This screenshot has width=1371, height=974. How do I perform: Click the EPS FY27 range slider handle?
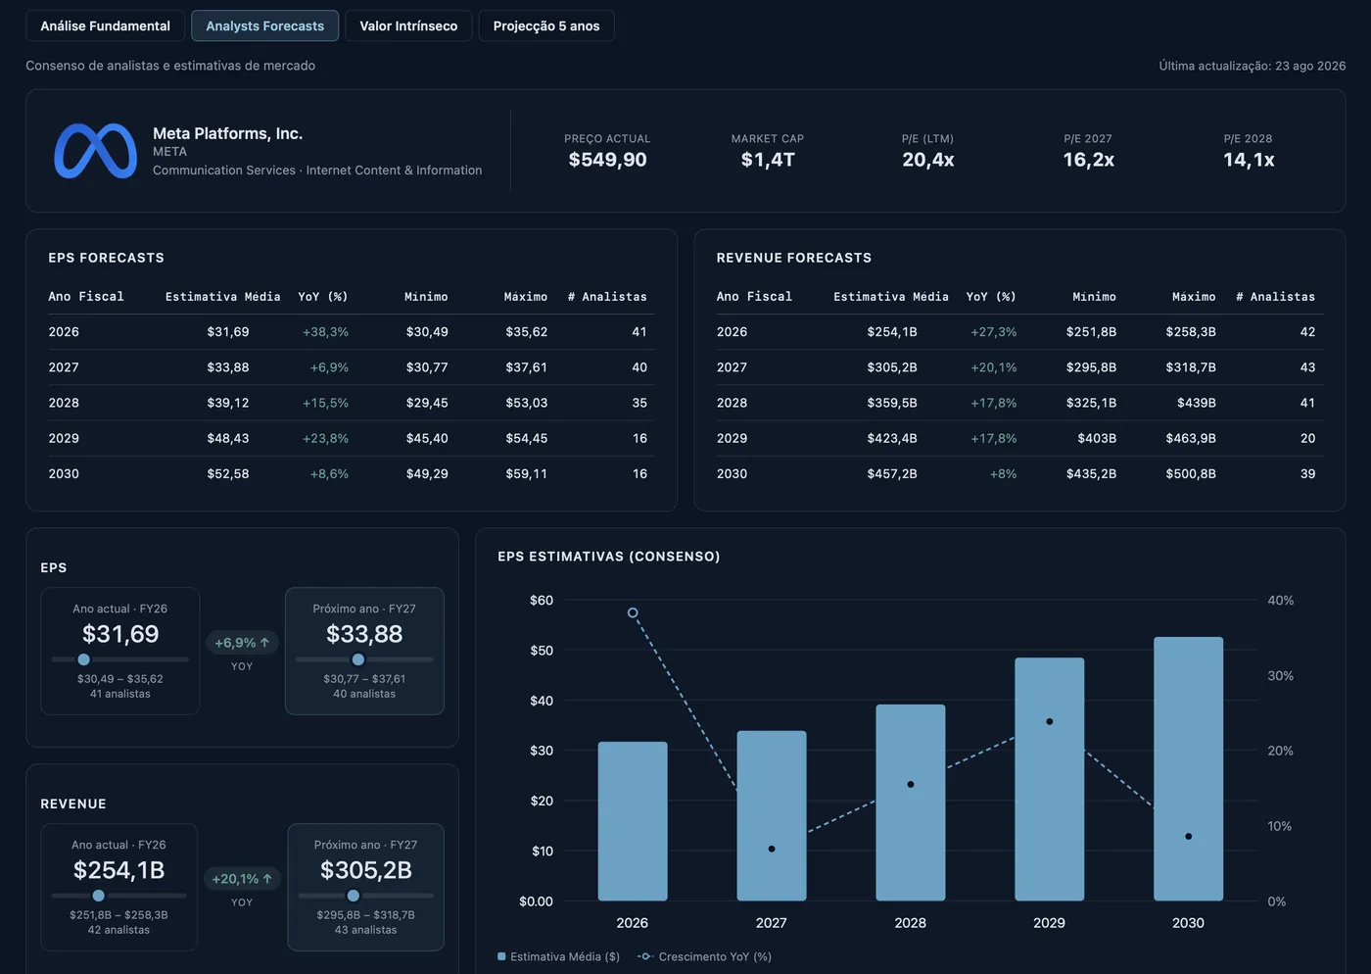tap(357, 659)
